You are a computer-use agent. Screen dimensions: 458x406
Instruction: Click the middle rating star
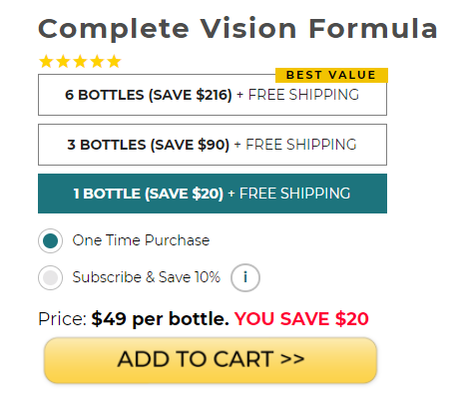[80, 62]
